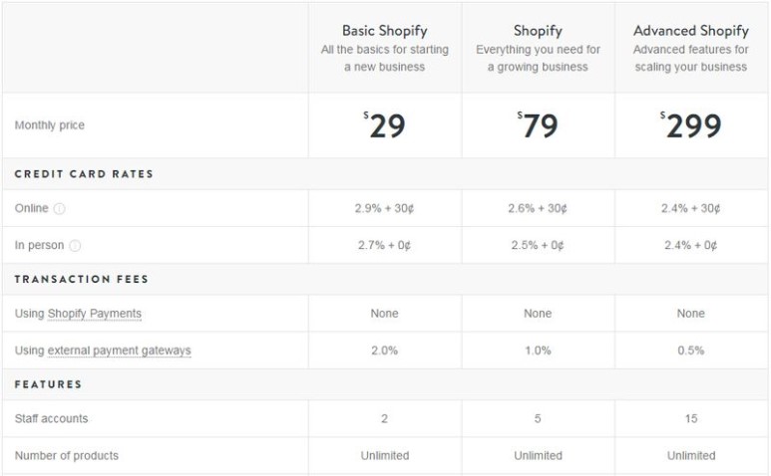
Task: Select the Shopify plan heading
Action: coord(538,31)
